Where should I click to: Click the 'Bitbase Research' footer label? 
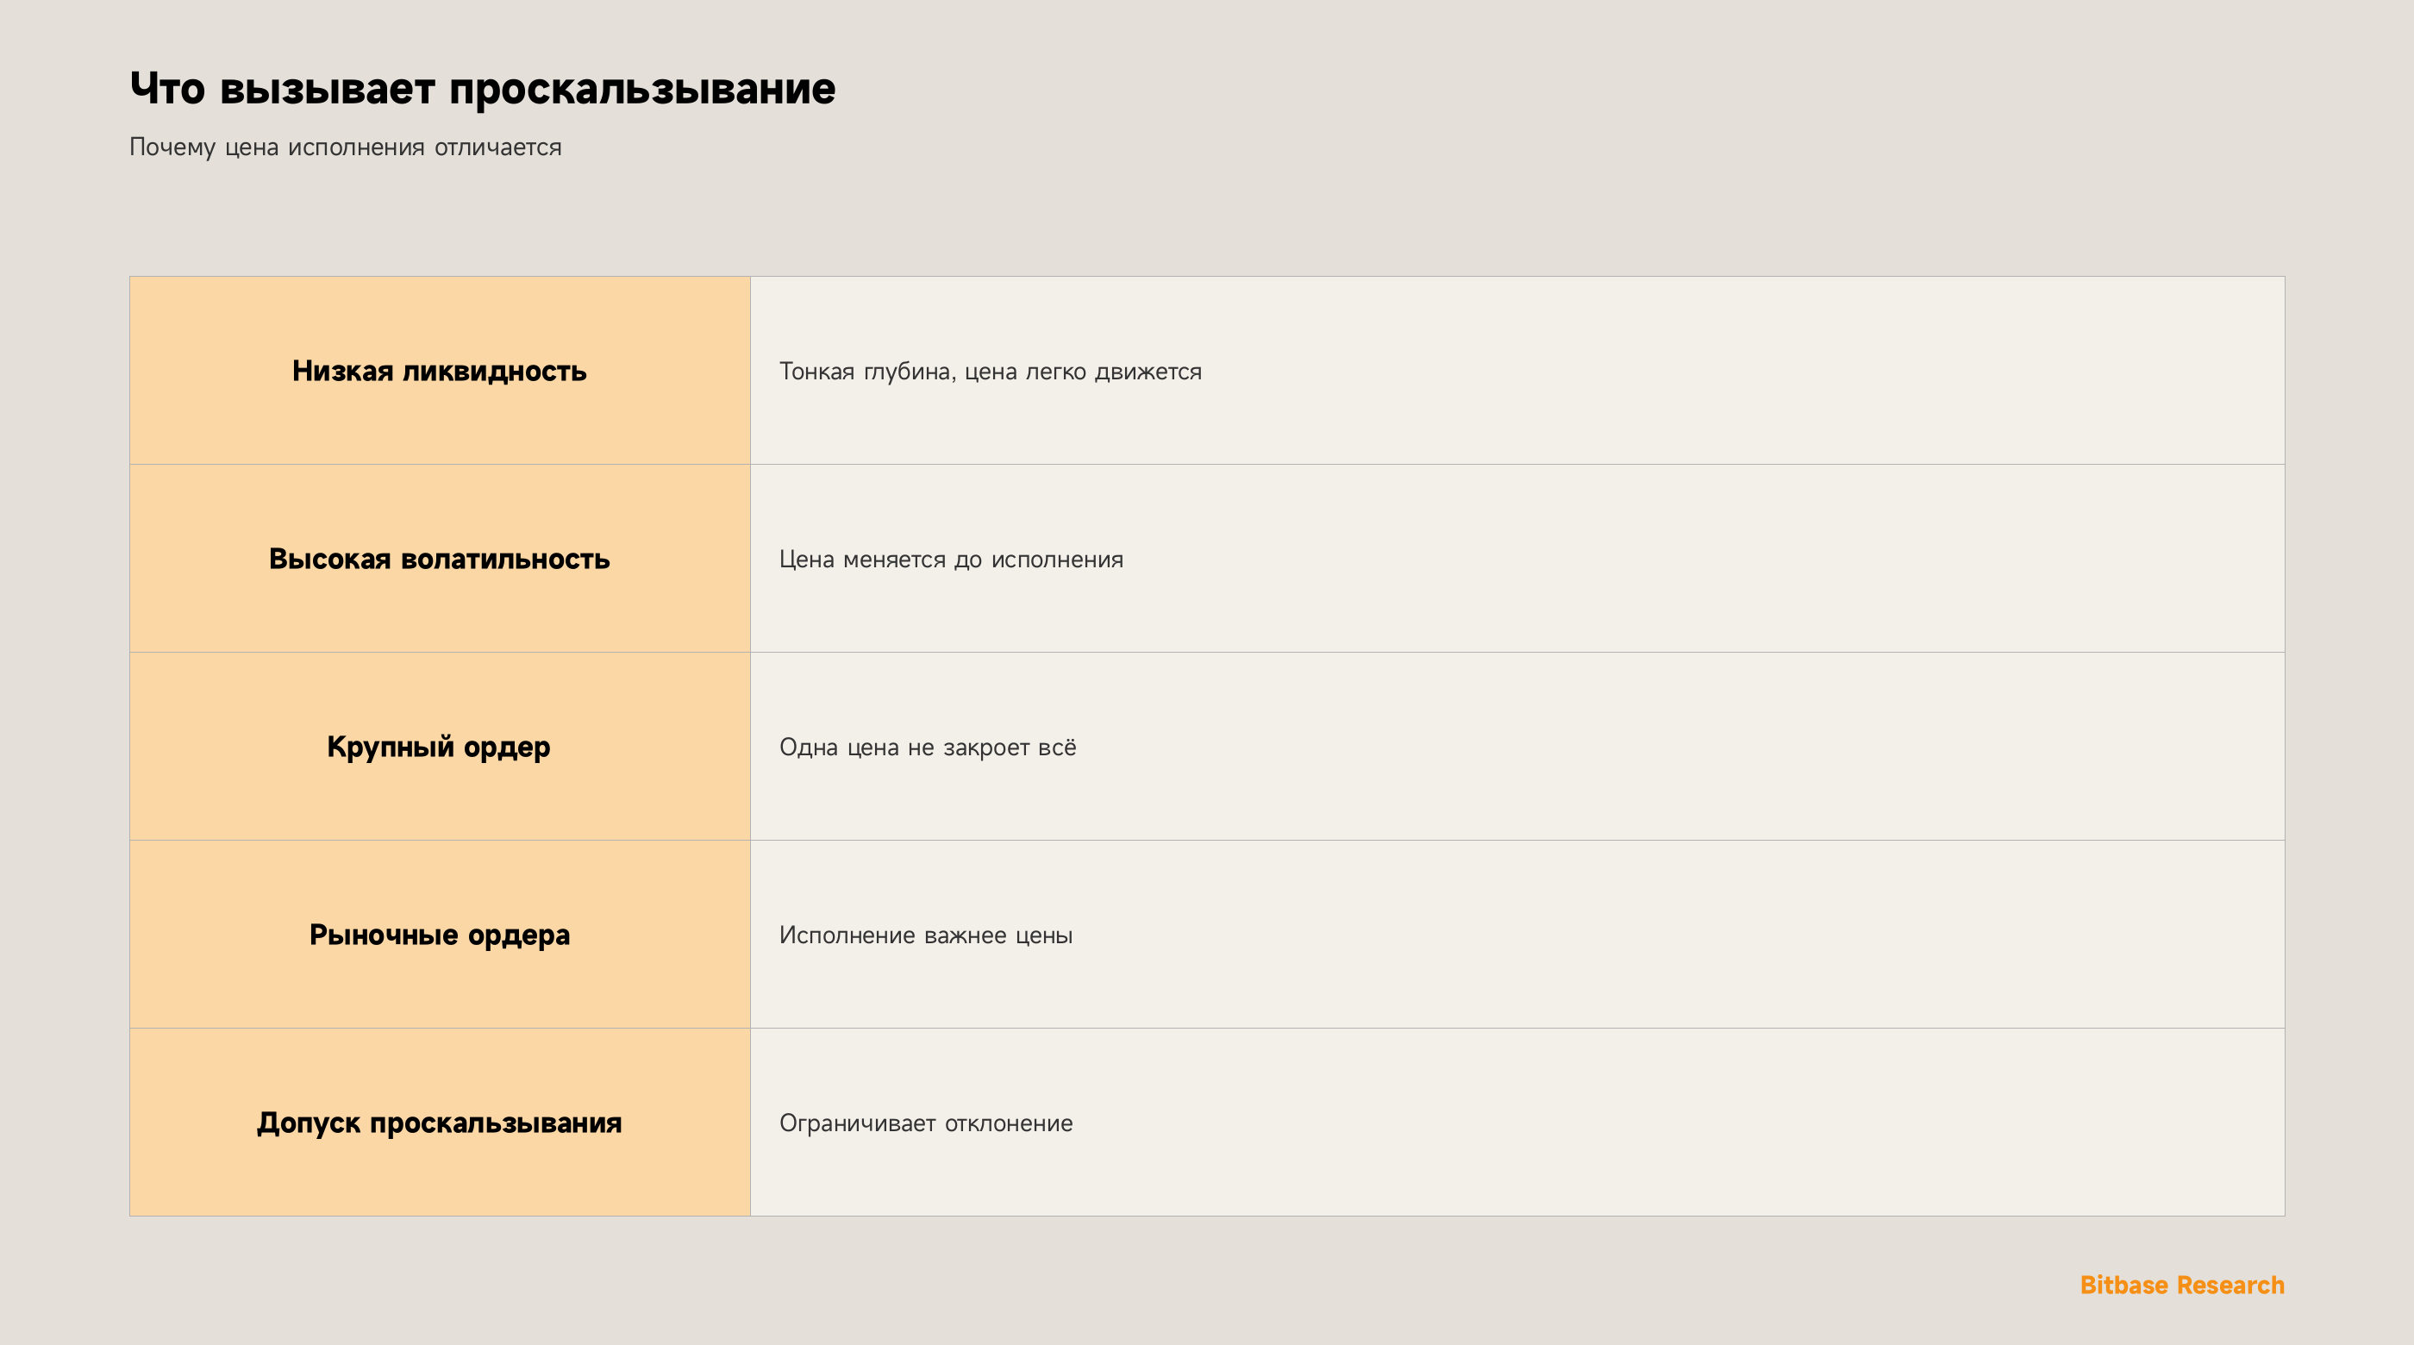(x=2181, y=1285)
